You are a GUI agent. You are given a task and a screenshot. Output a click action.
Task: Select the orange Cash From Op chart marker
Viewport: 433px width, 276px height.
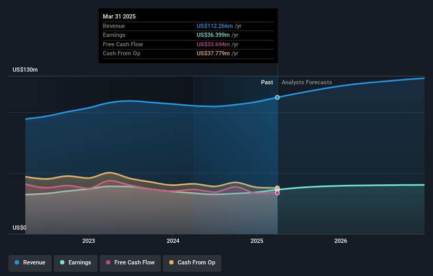pos(277,188)
